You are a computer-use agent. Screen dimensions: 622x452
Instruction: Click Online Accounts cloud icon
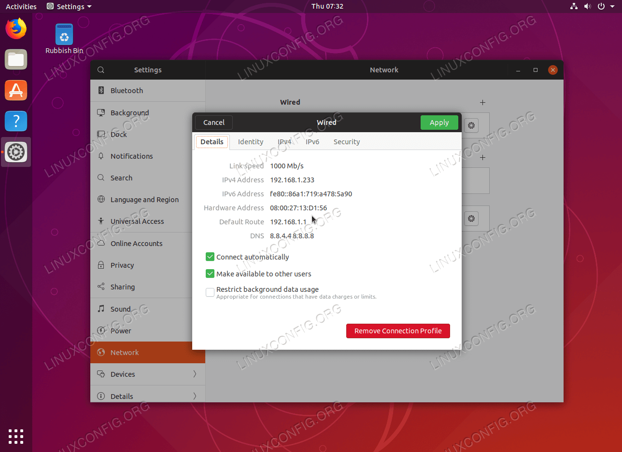coord(101,243)
